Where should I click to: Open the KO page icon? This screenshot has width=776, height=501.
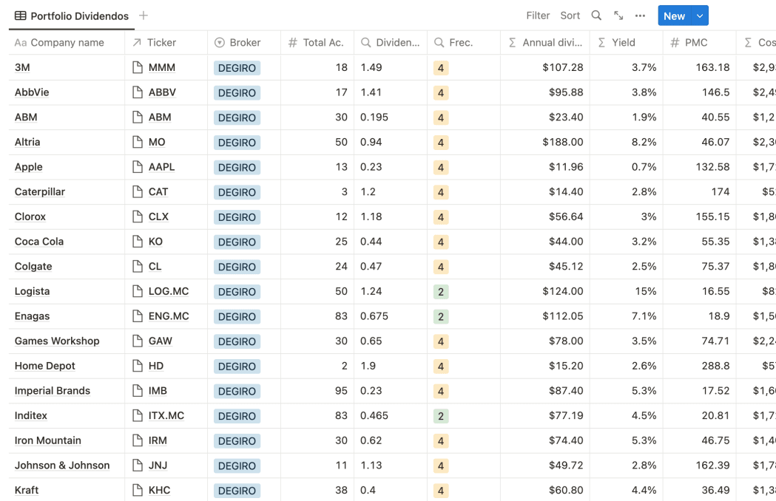(x=138, y=242)
